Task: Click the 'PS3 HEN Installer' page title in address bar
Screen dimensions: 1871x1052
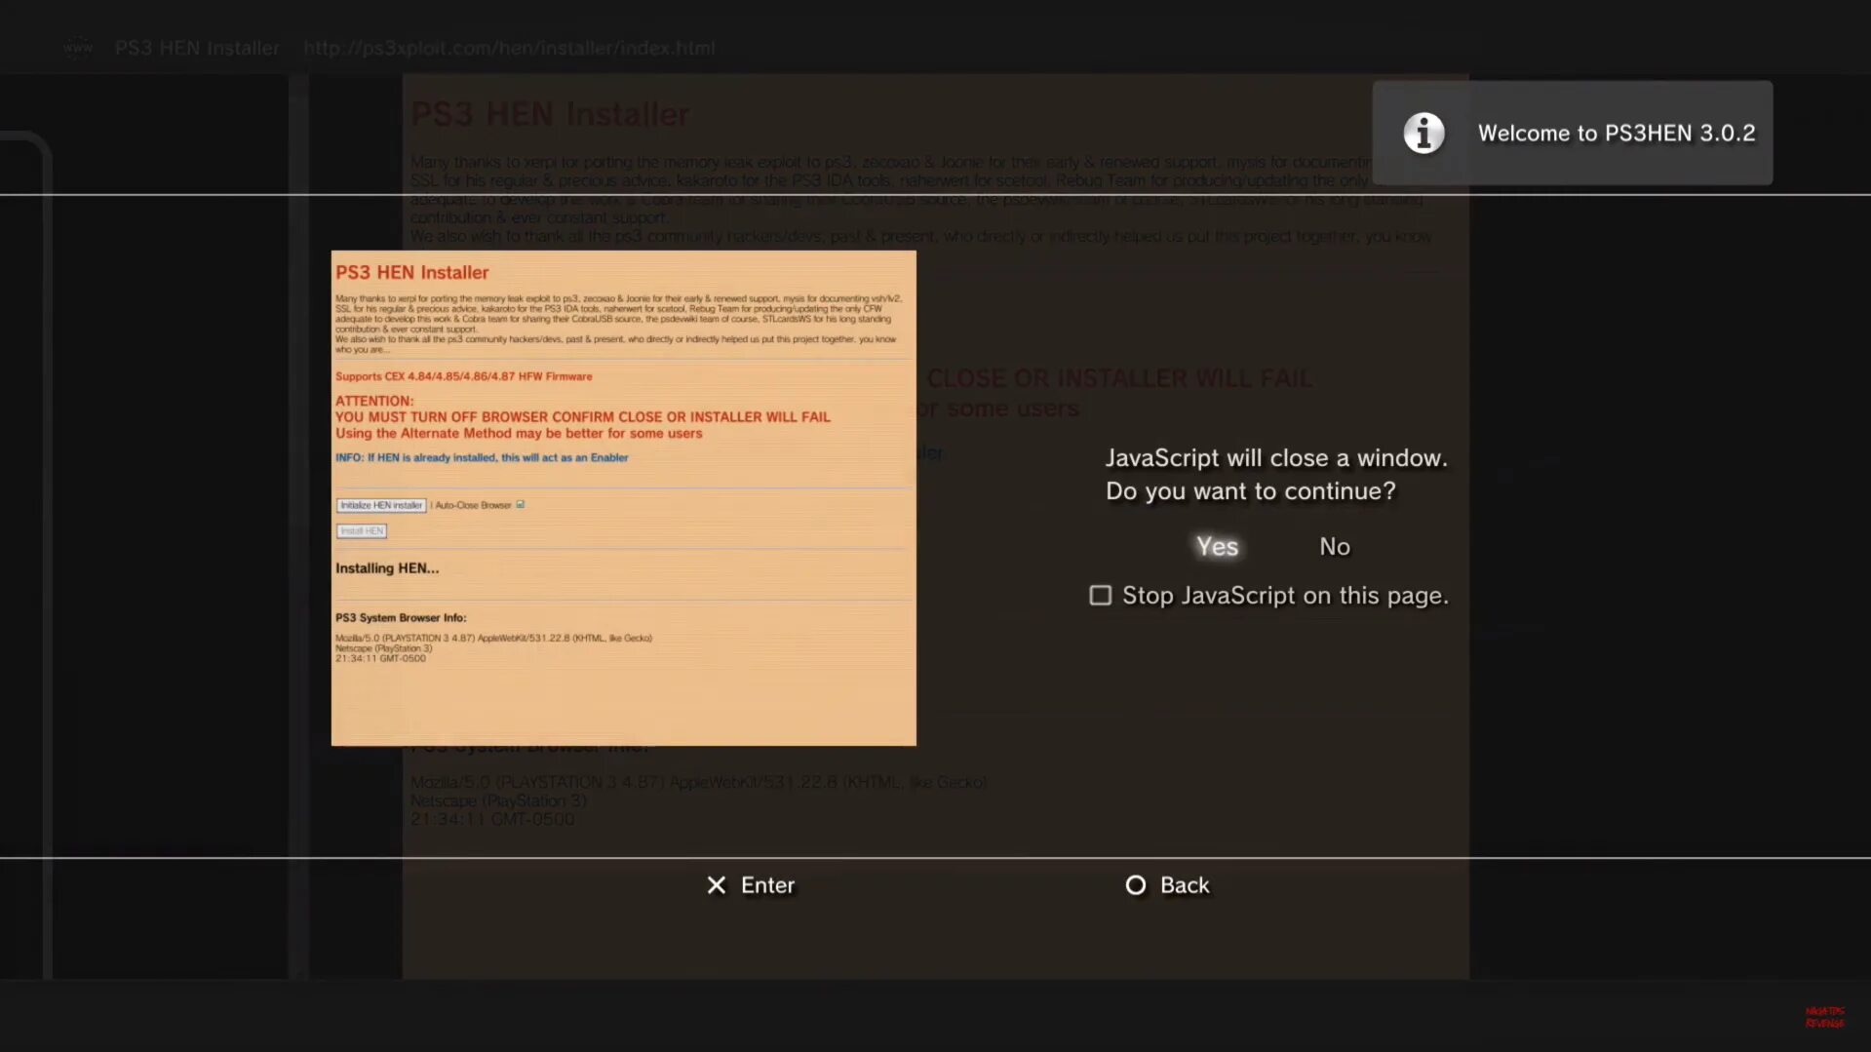Action: point(197,48)
